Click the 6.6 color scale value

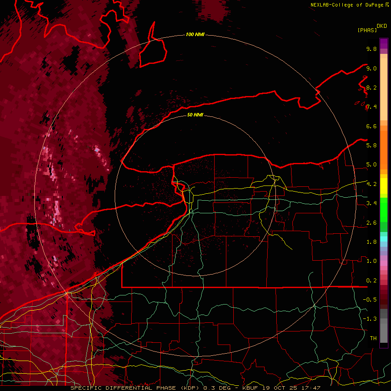pyautogui.click(x=371, y=126)
